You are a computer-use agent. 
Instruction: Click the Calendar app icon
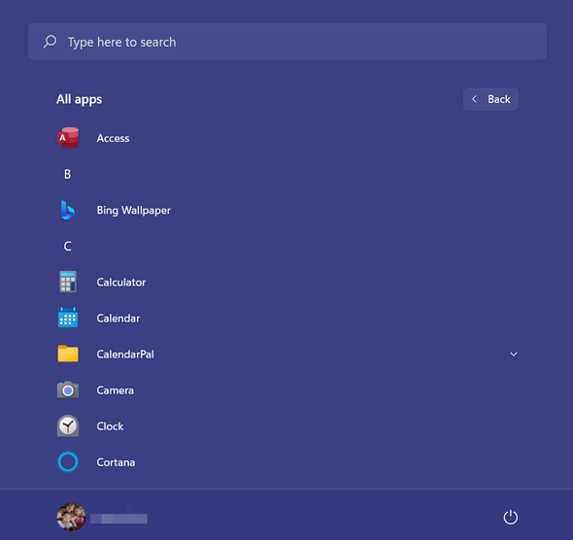click(x=68, y=318)
